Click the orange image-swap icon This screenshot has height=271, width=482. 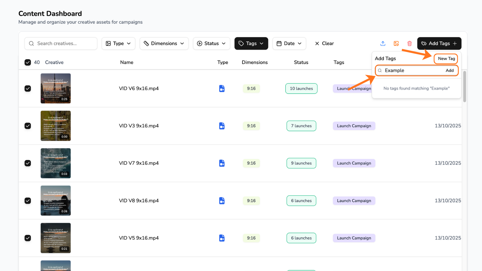click(x=396, y=43)
